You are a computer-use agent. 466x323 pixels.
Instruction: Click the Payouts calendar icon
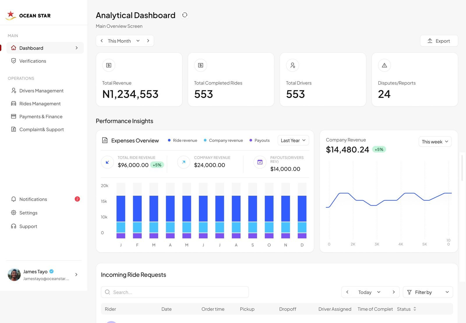coord(260,162)
